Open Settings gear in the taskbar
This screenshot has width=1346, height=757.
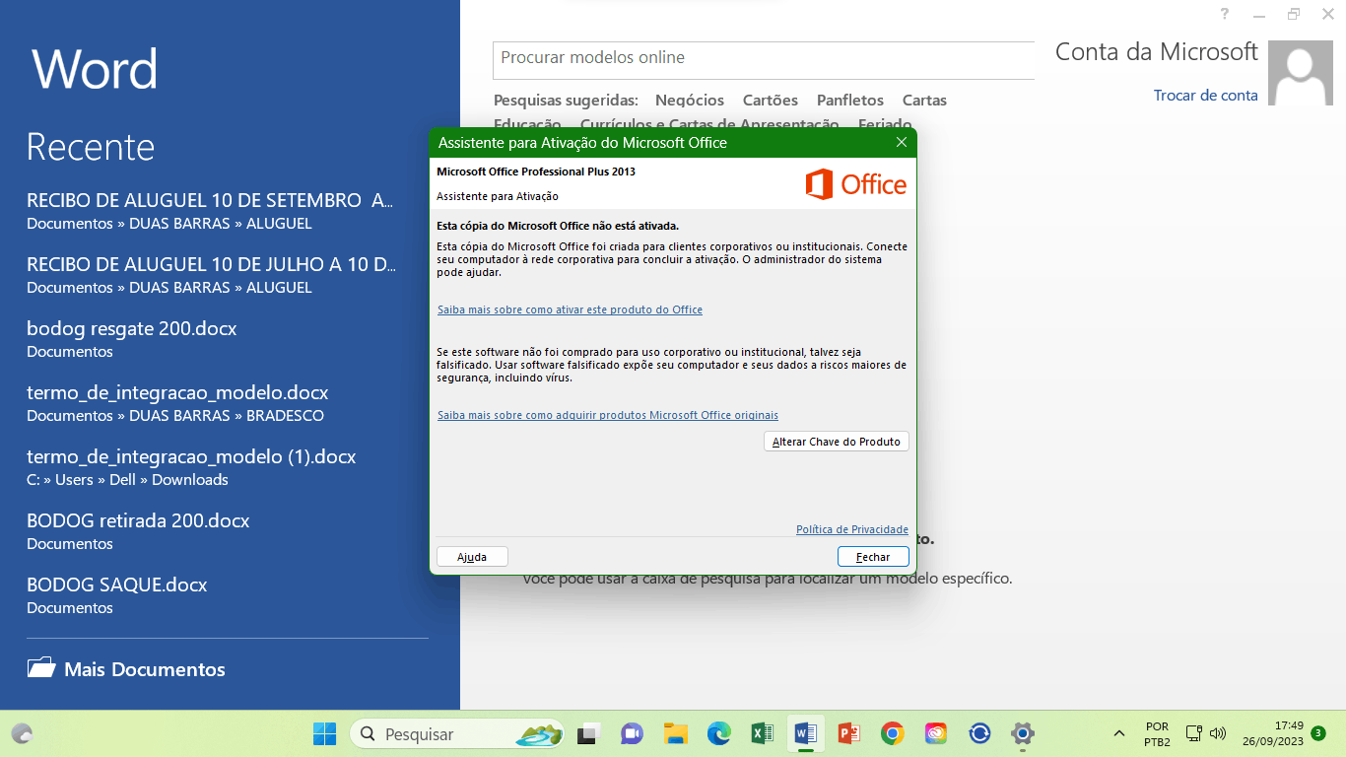click(1023, 734)
